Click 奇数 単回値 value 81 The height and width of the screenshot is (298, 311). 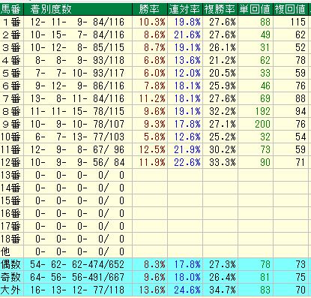(x=265, y=278)
